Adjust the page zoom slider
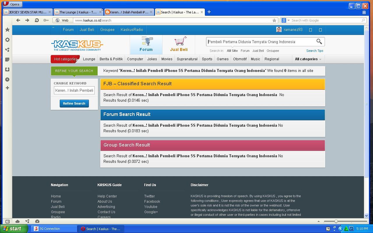The height and width of the screenshot is (233, 373). coord(336,221)
